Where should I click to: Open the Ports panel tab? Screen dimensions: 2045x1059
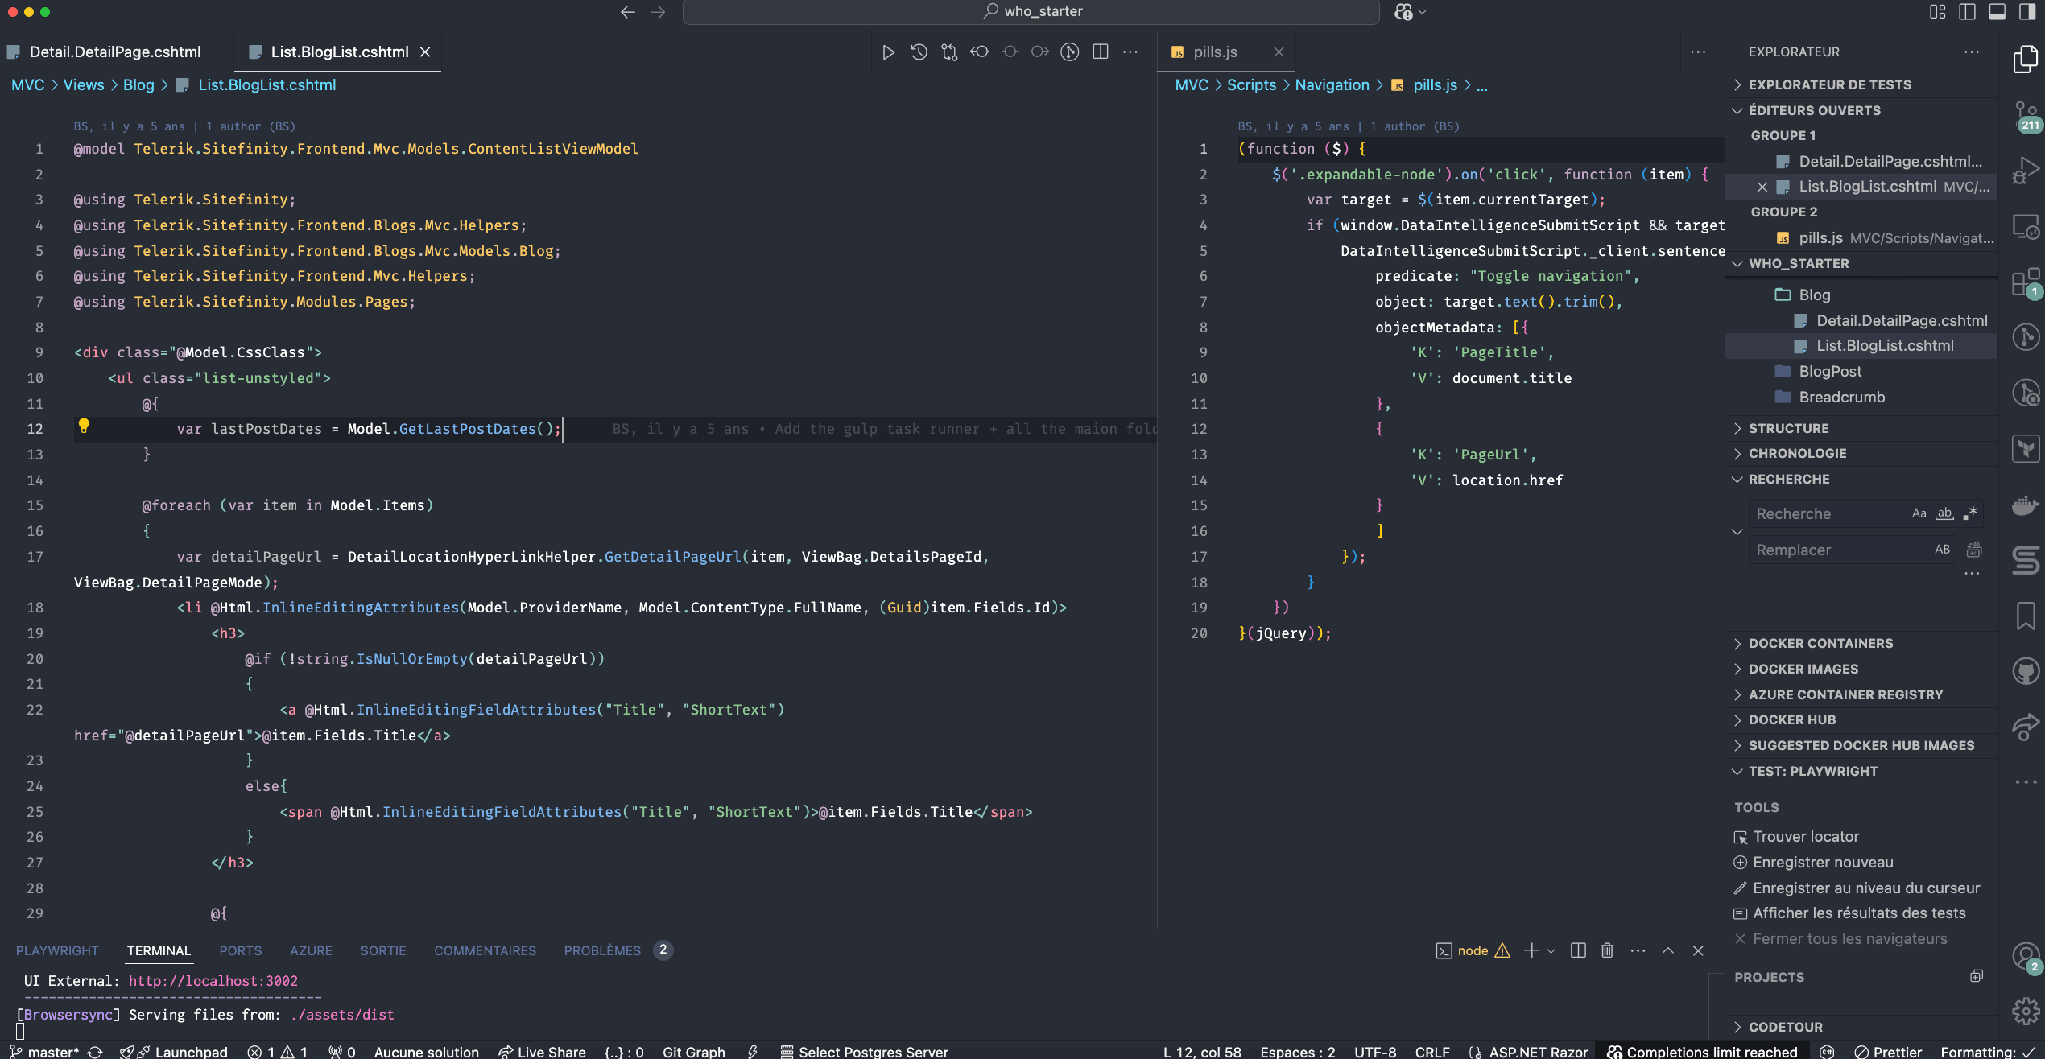[240, 950]
